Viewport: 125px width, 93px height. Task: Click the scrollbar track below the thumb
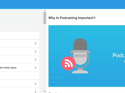[x=45, y=57]
